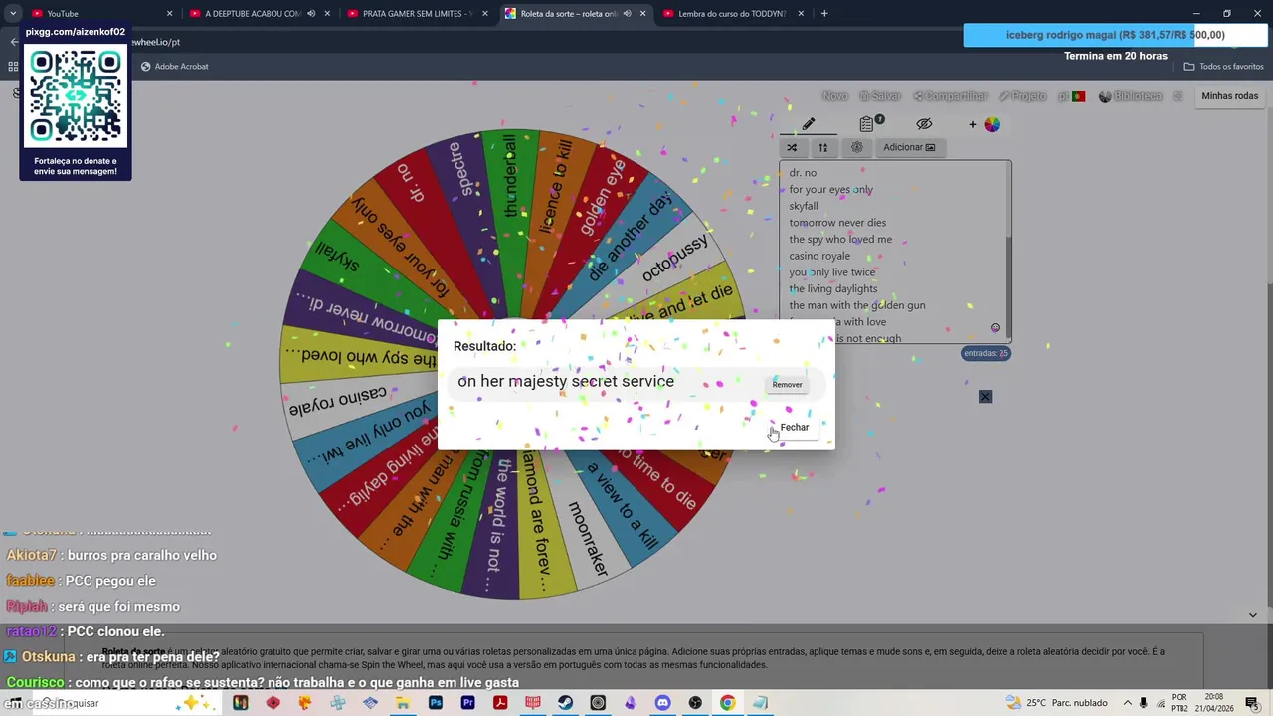Toggle fullscreen icon next to Biblioteca

coord(1178,96)
